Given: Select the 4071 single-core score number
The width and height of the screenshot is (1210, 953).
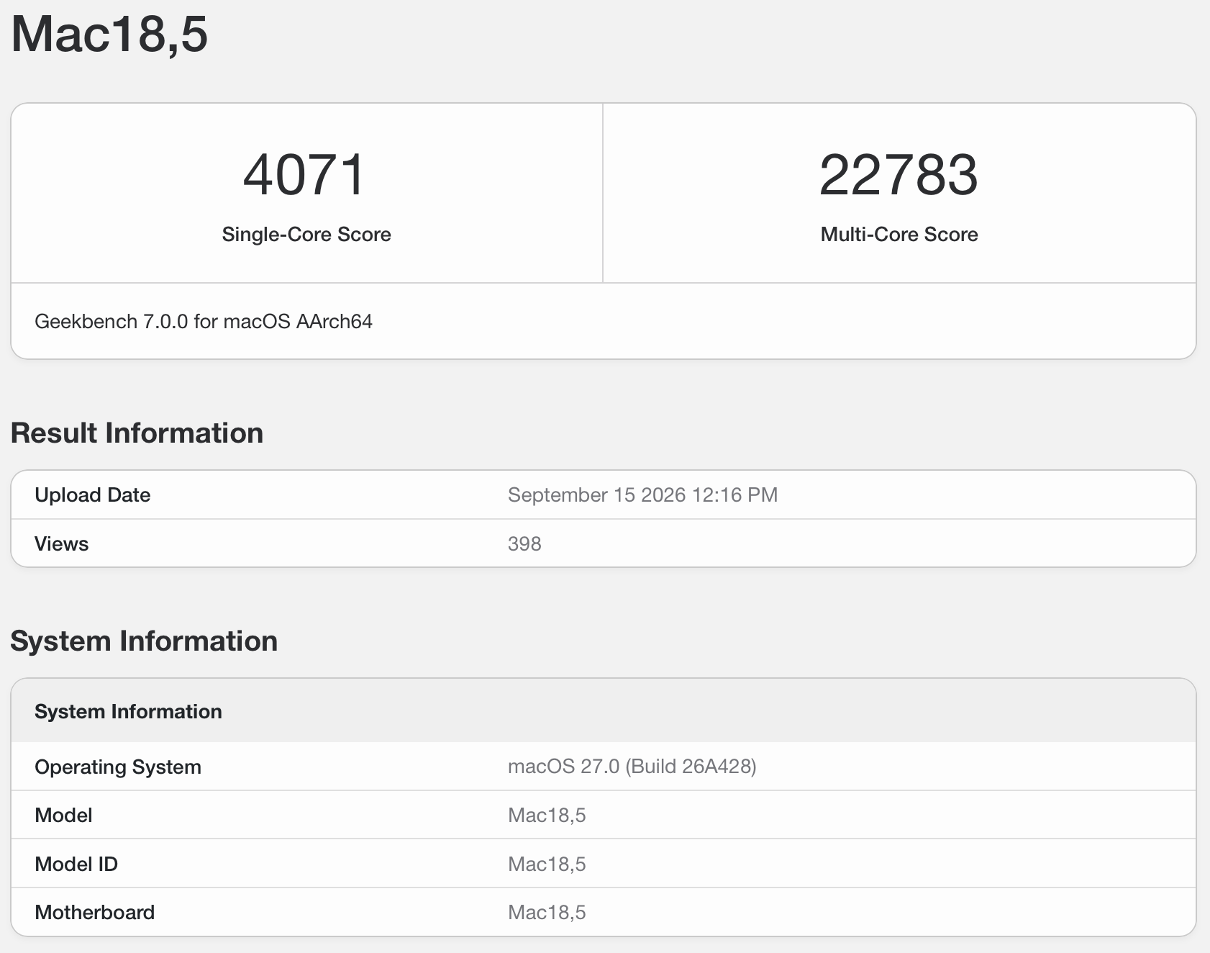Looking at the screenshot, I should coord(306,175).
